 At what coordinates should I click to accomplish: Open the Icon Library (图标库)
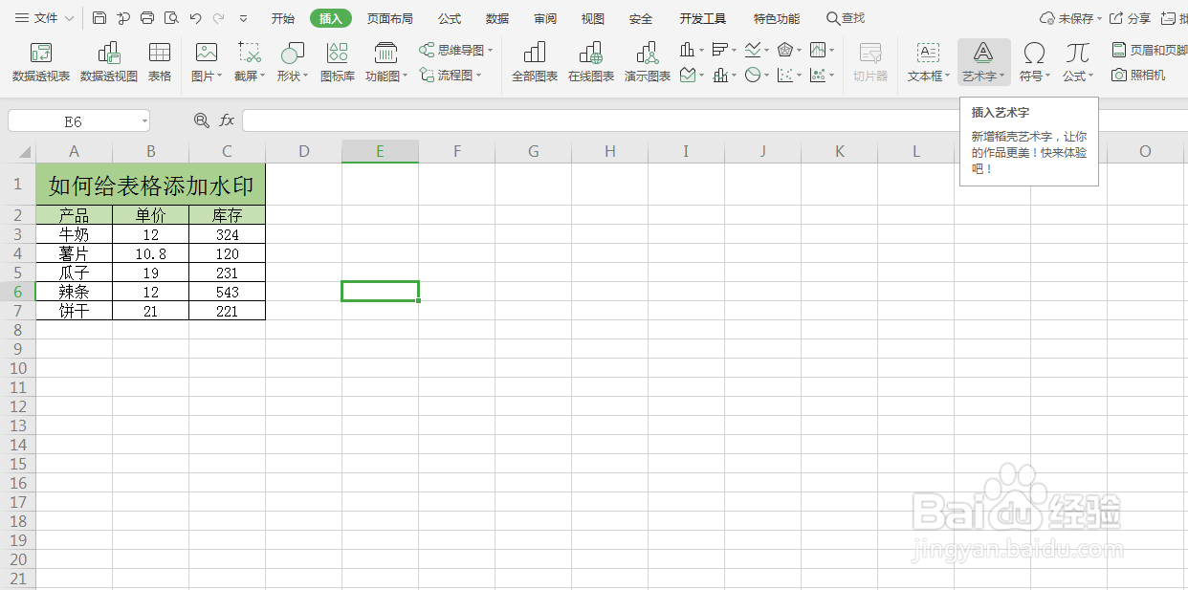point(338,62)
